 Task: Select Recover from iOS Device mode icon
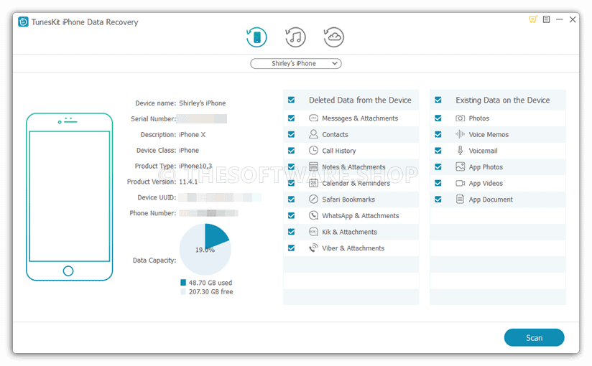click(256, 37)
